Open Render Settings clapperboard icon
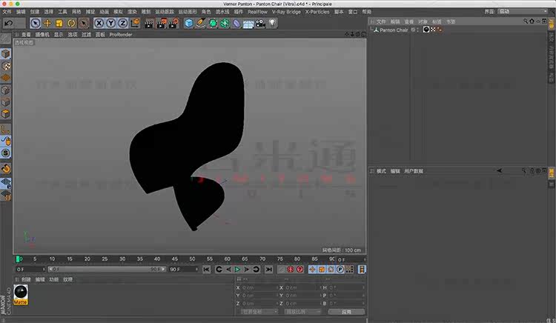556x323 pixels. pos(173,24)
